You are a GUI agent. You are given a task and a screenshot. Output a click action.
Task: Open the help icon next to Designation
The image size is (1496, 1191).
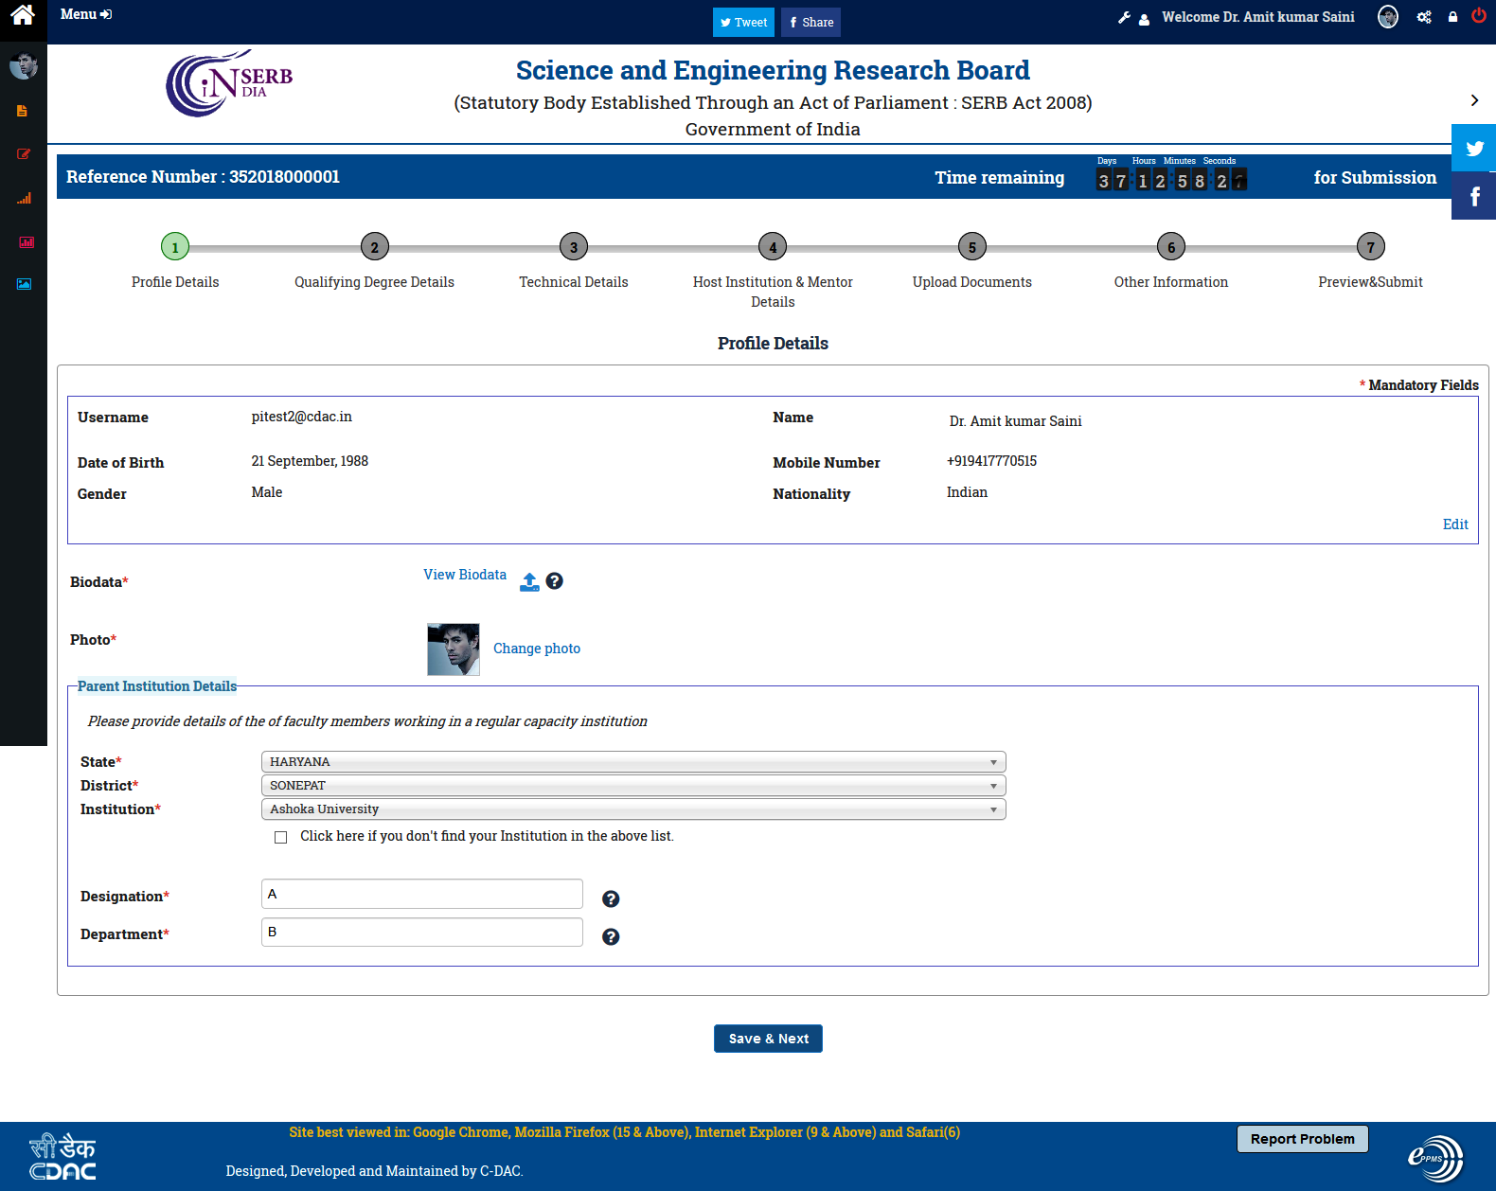point(611,899)
